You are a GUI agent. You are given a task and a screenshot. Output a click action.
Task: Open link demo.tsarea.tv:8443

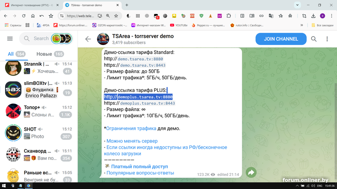coord(143,65)
